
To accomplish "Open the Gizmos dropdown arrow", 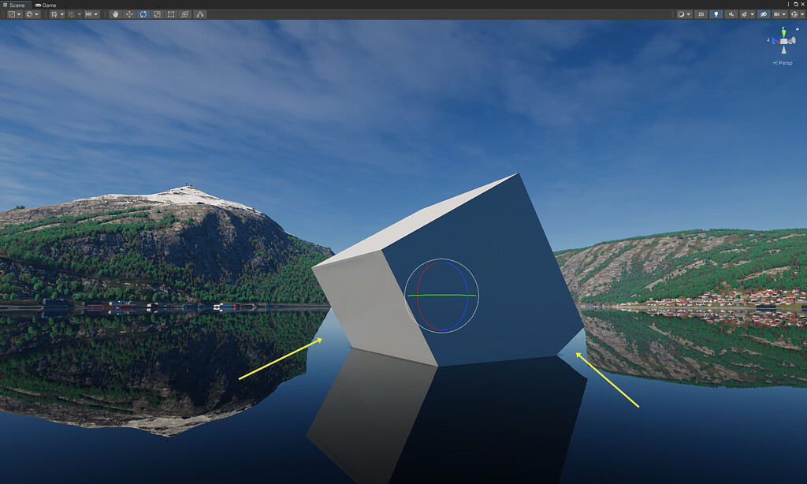I will [802, 14].
